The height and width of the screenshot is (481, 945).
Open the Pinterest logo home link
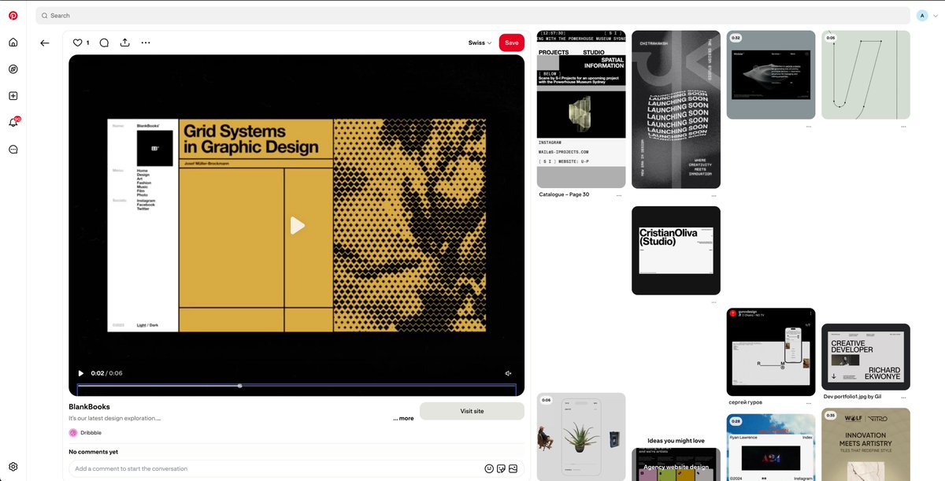click(x=13, y=15)
